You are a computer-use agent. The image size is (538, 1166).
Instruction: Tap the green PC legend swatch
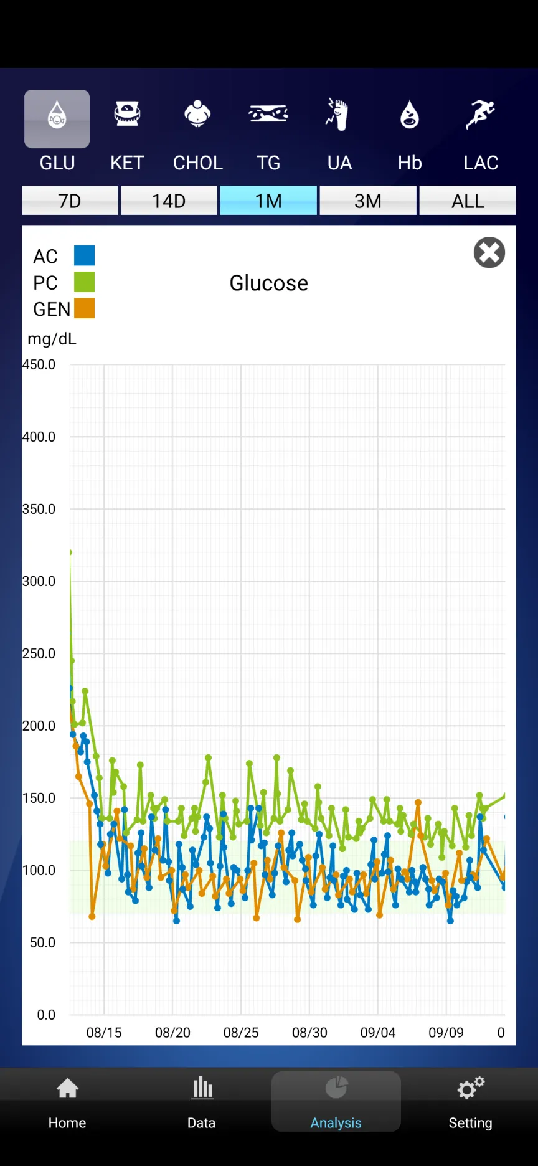click(x=84, y=282)
